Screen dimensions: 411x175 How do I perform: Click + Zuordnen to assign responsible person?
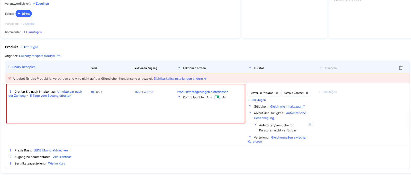click(x=41, y=4)
